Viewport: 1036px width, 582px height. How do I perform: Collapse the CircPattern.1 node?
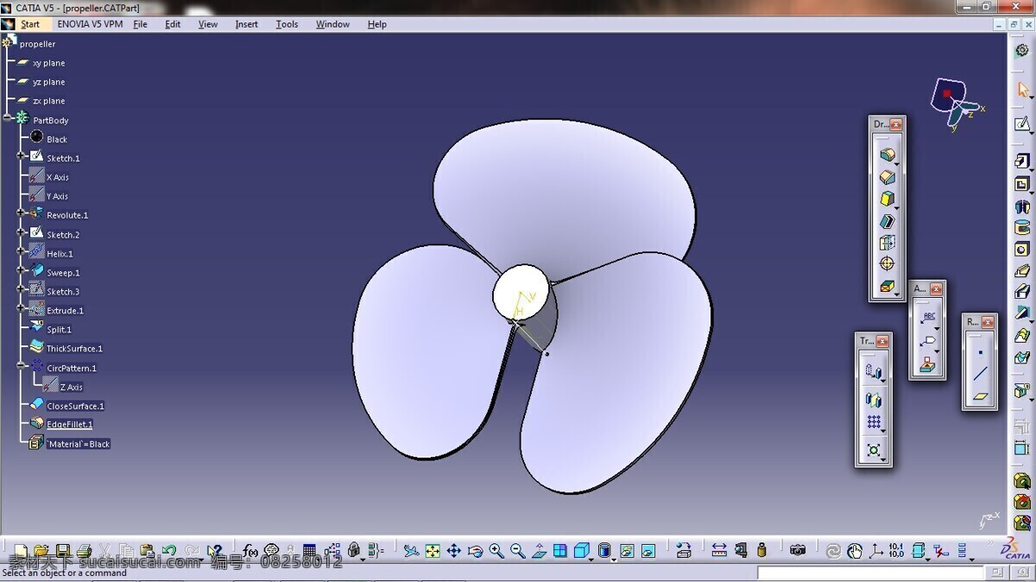(21, 366)
